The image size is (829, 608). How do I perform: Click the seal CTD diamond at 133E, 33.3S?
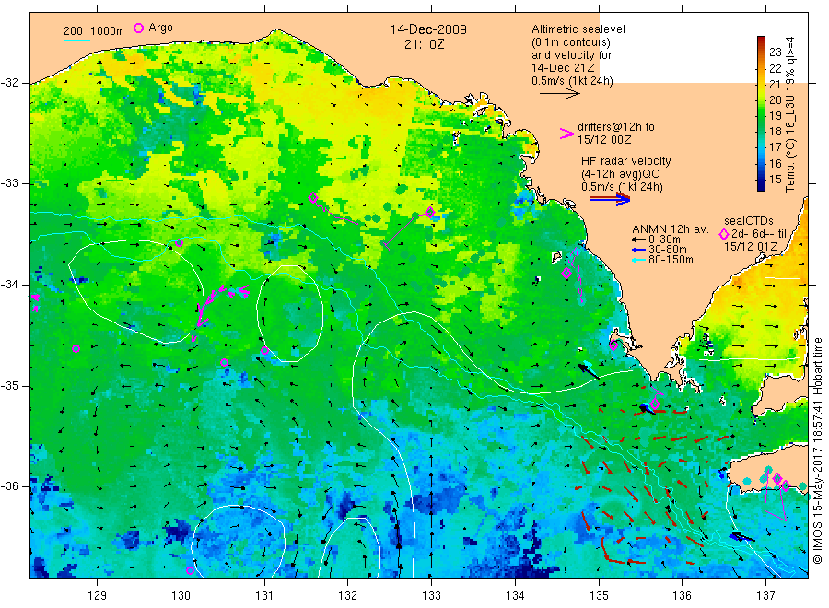[430, 212]
